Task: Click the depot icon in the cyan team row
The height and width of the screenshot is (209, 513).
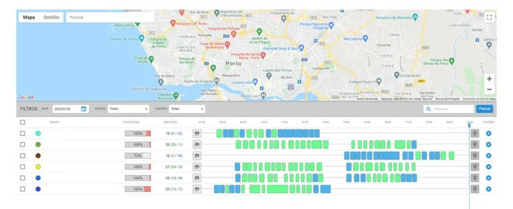Action: [197, 133]
